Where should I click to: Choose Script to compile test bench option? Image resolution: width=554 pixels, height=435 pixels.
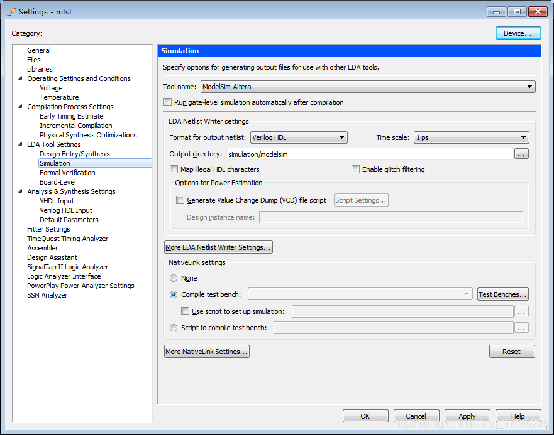tap(174, 328)
